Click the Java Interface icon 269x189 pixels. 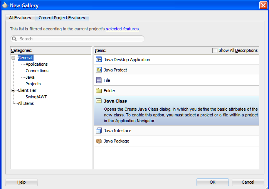pyautogui.click(x=99, y=131)
